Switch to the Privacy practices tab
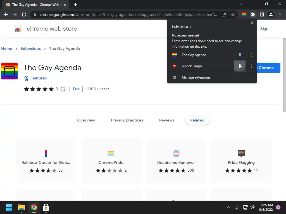286x214 pixels. [x=127, y=120]
